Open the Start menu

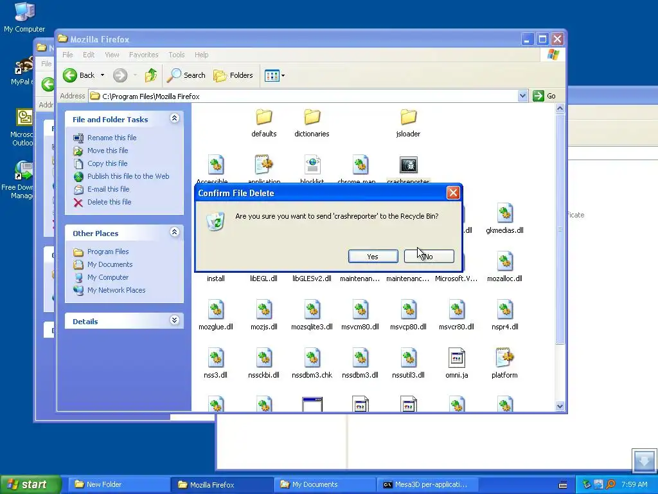30,484
